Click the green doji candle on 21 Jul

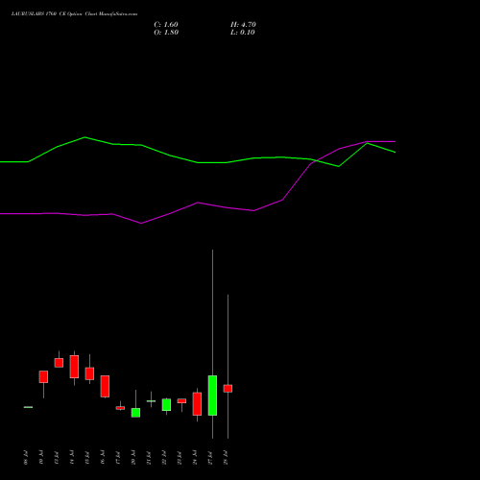[x=151, y=401]
